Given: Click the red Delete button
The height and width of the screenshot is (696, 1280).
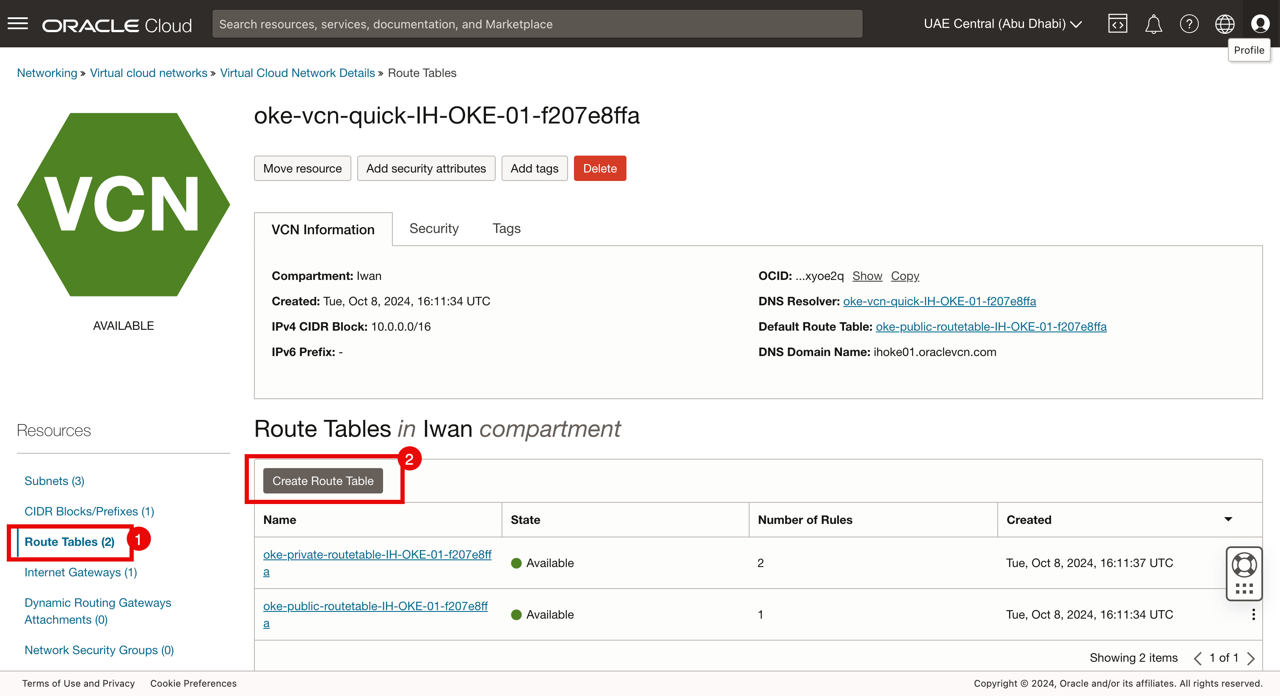Looking at the screenshot, I should click(x=599, y=168).
